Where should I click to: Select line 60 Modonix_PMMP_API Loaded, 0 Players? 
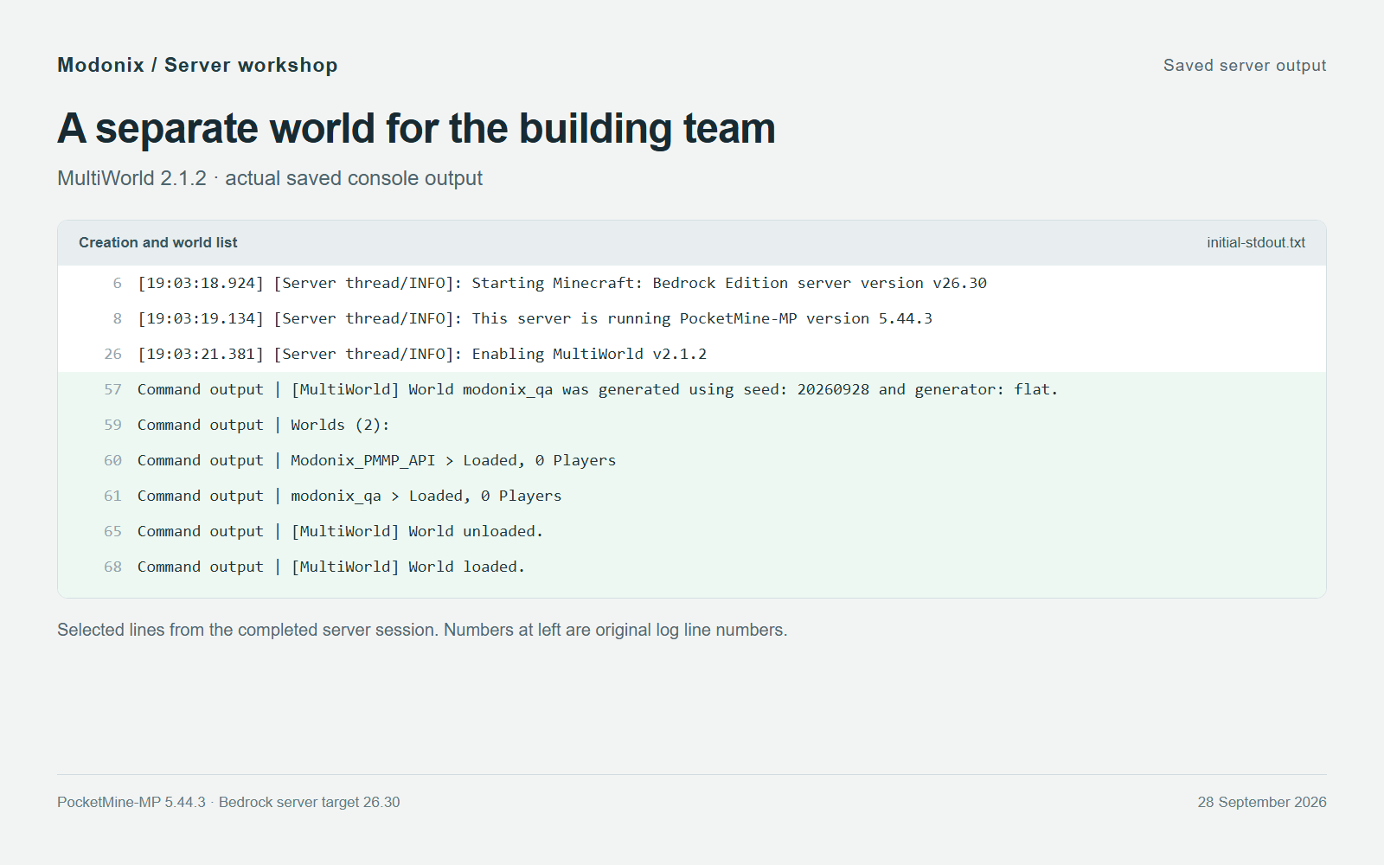point(692,460)
